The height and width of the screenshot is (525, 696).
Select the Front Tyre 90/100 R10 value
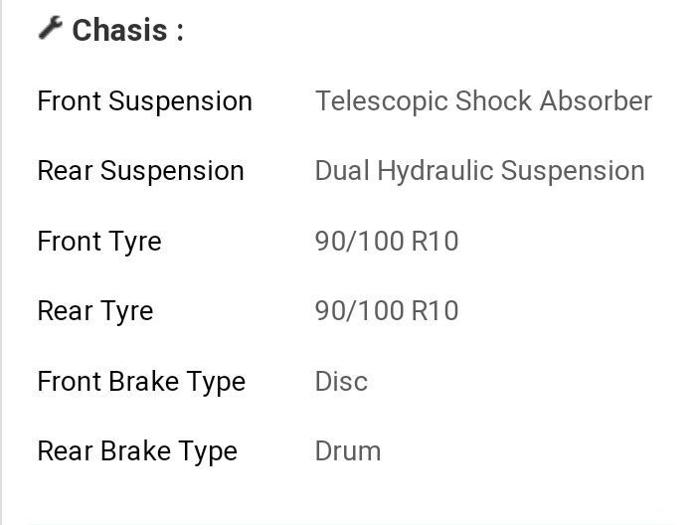[x=387, y=241]
